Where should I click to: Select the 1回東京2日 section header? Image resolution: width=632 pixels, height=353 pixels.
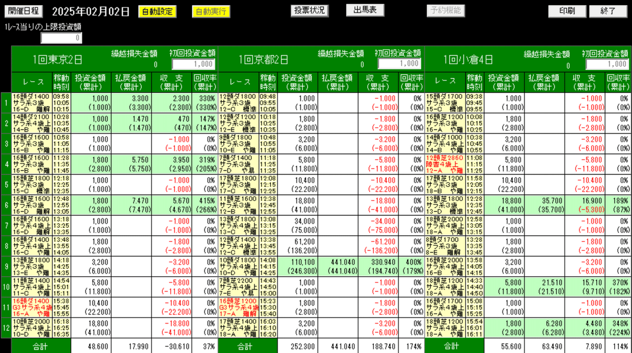click(x=57, y=59)
